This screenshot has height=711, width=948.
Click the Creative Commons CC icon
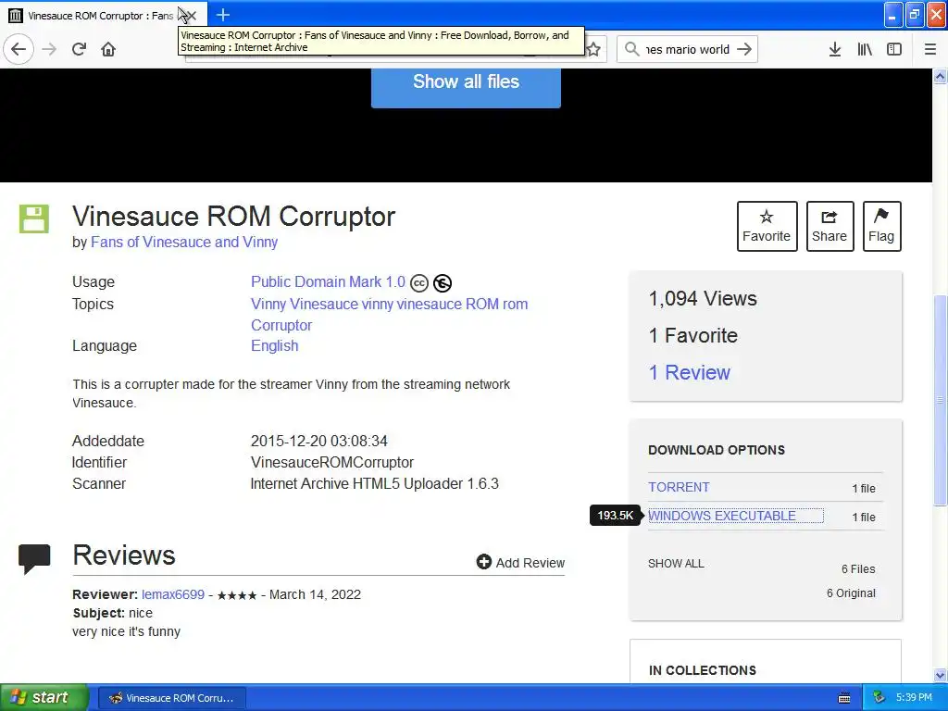coord(419,283)
